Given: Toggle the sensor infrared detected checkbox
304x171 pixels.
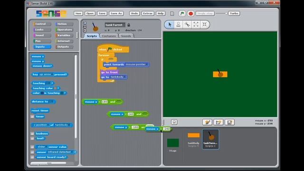Looking at the screenshot, I should 32,152.
